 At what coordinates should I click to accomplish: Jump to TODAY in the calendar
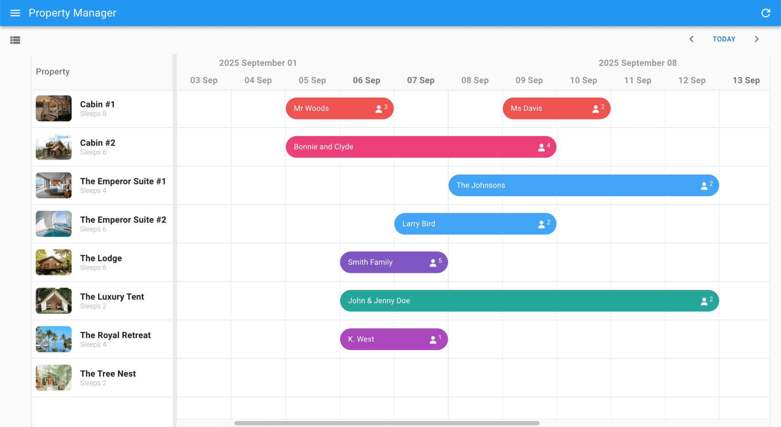coord(724,39)
